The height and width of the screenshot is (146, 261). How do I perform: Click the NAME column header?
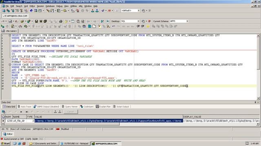20,117
